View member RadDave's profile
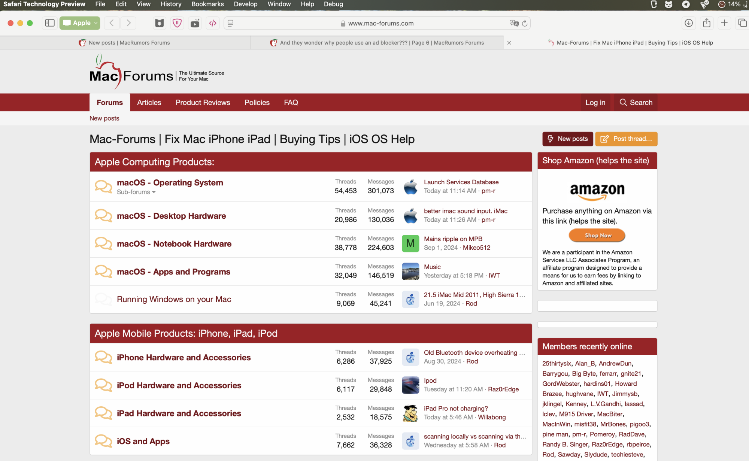The height and width of the screenshot is (461, 749). pos(631,434)
